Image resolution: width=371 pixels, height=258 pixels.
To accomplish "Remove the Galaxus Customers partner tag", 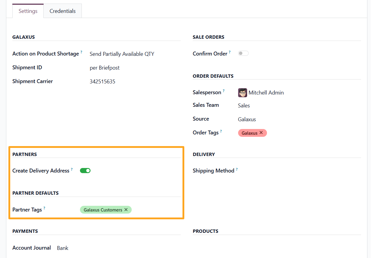I will [126, 210].
